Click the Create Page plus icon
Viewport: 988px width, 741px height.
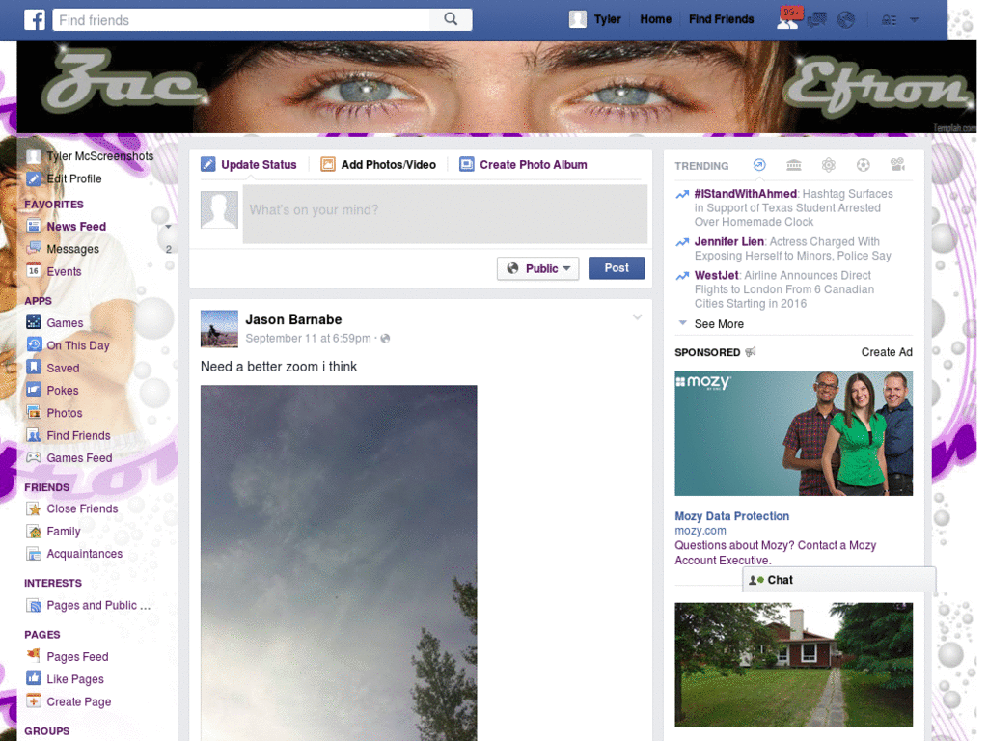pos(34,700)
